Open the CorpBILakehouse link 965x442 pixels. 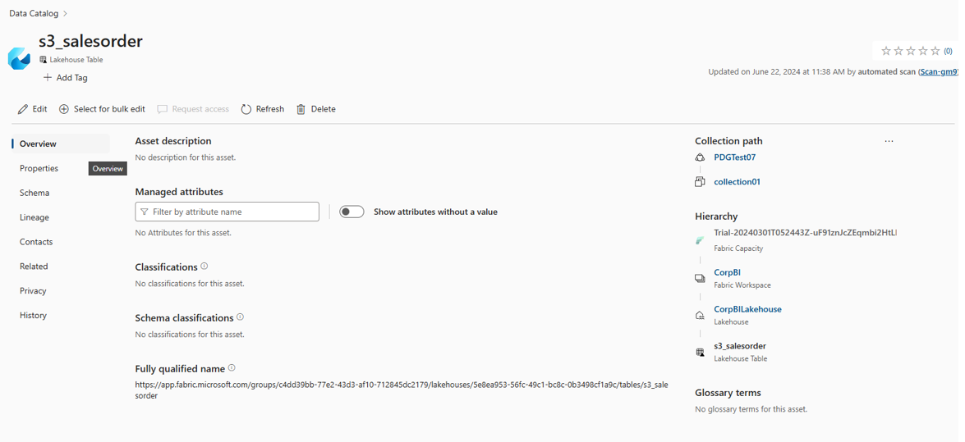point(747,309)
